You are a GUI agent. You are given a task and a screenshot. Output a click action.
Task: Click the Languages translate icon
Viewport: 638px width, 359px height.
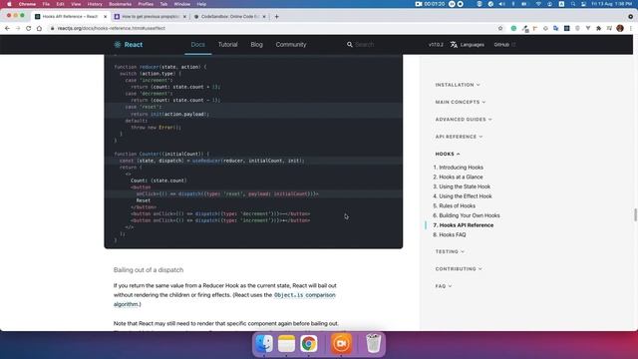pos(454,44)
